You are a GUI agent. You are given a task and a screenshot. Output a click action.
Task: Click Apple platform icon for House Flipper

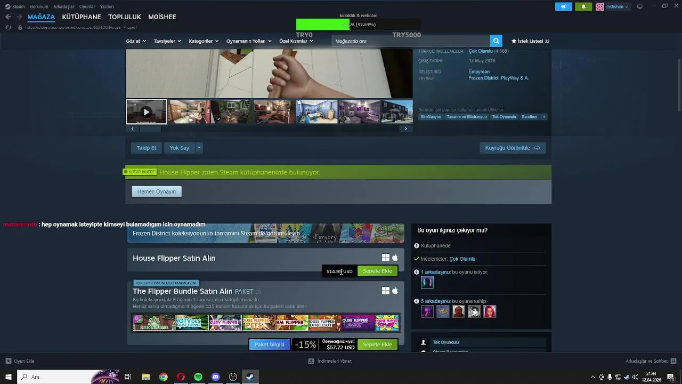(x=395, y=258)
